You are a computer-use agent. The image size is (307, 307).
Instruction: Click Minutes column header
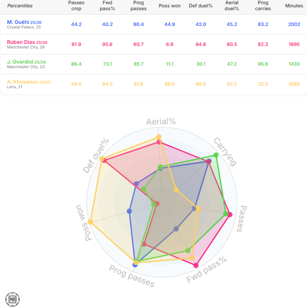tap(294, 6)
